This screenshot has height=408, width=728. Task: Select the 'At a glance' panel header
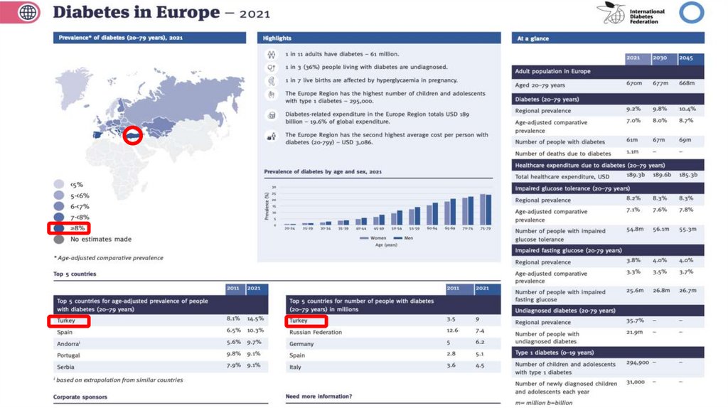pos(608,38)
